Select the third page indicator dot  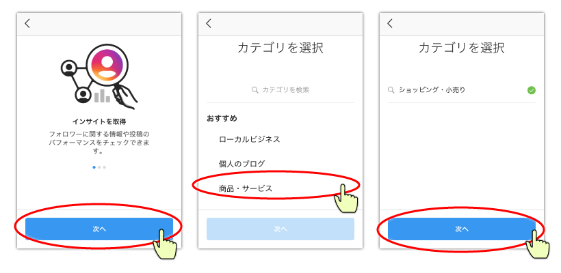click(105, 167)
